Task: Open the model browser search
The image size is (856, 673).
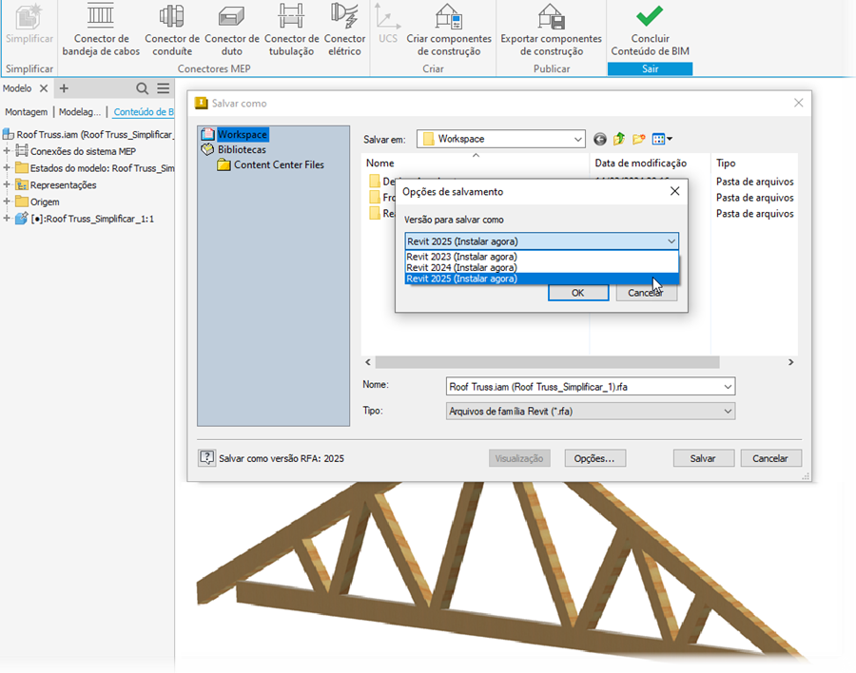Action: tap(142, 88)
